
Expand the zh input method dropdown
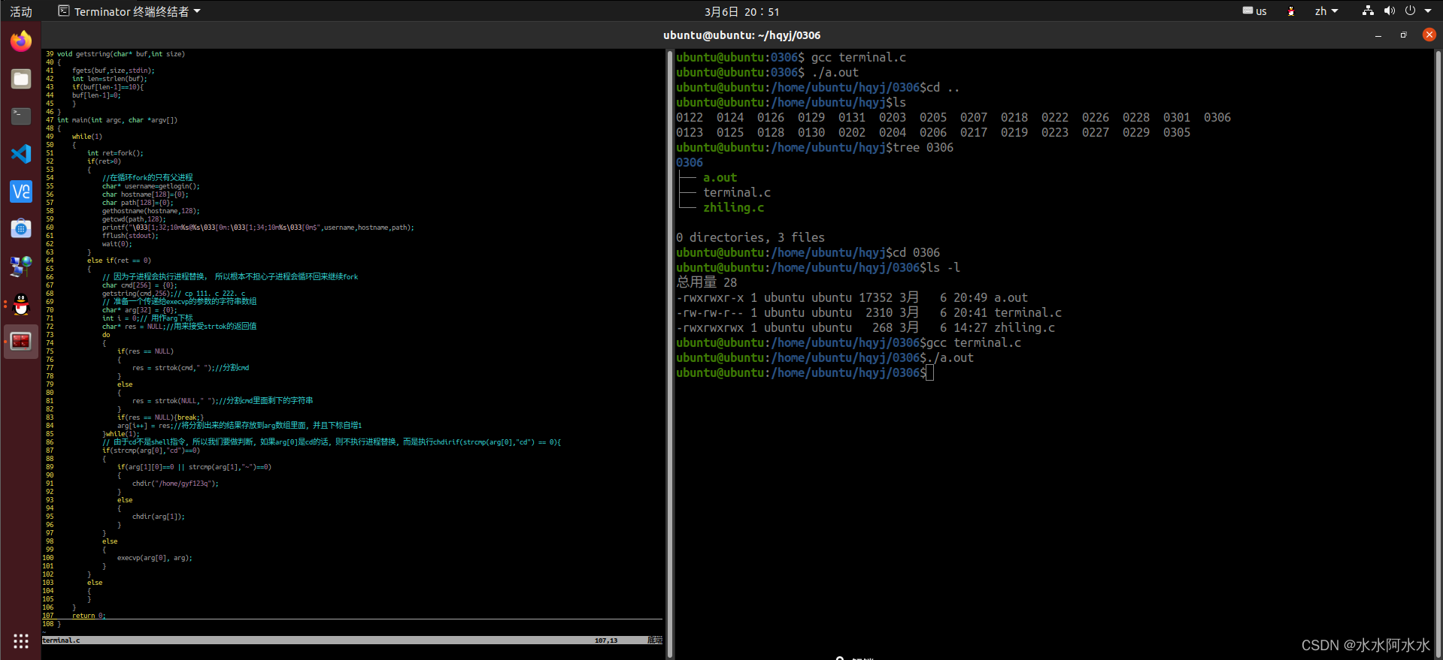pyautogui.click(x=1326, y=11)
